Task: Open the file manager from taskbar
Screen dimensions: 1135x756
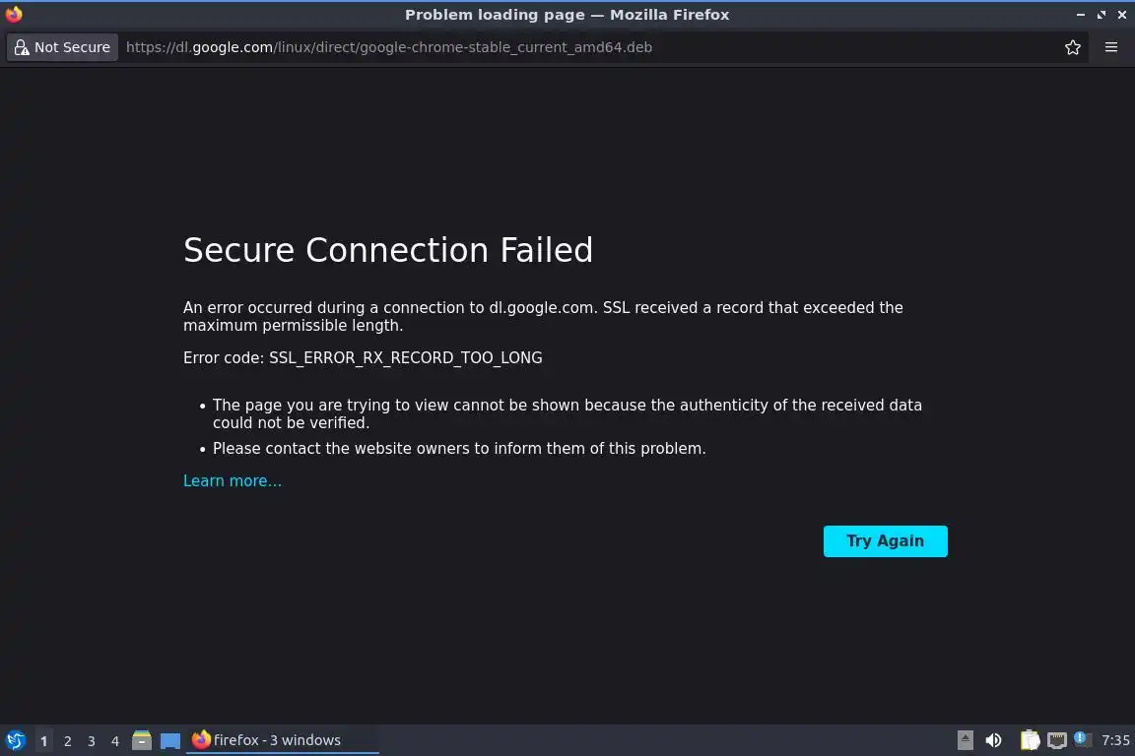Action: click(x=142, y=740)
